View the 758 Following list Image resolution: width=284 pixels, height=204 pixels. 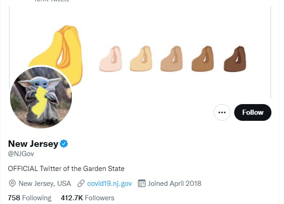tap(30, 198)
